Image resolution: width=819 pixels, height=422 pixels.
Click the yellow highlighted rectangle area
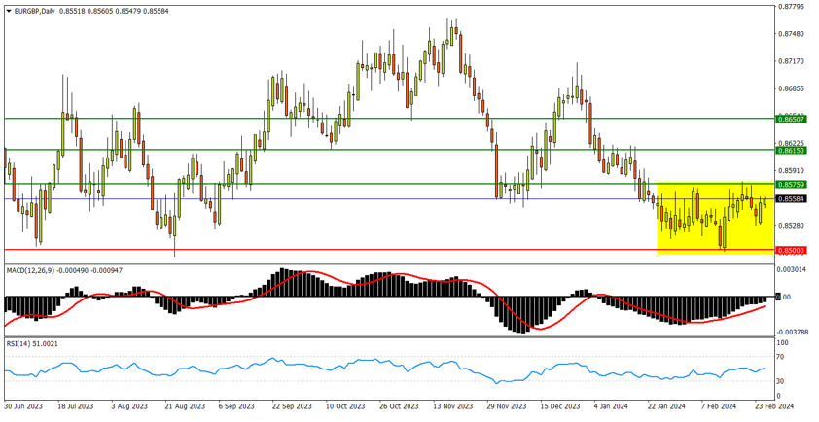point(715,219)
